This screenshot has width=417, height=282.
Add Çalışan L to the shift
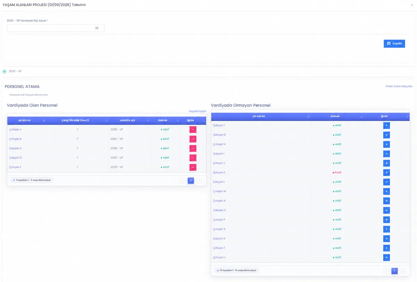[386, 182]
